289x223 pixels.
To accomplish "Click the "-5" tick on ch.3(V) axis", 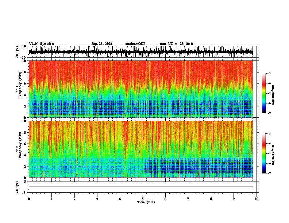I will (24, 193).
